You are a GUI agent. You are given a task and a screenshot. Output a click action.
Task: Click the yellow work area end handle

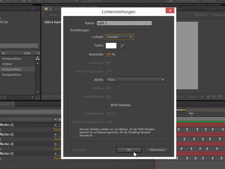tap(185, 110)
